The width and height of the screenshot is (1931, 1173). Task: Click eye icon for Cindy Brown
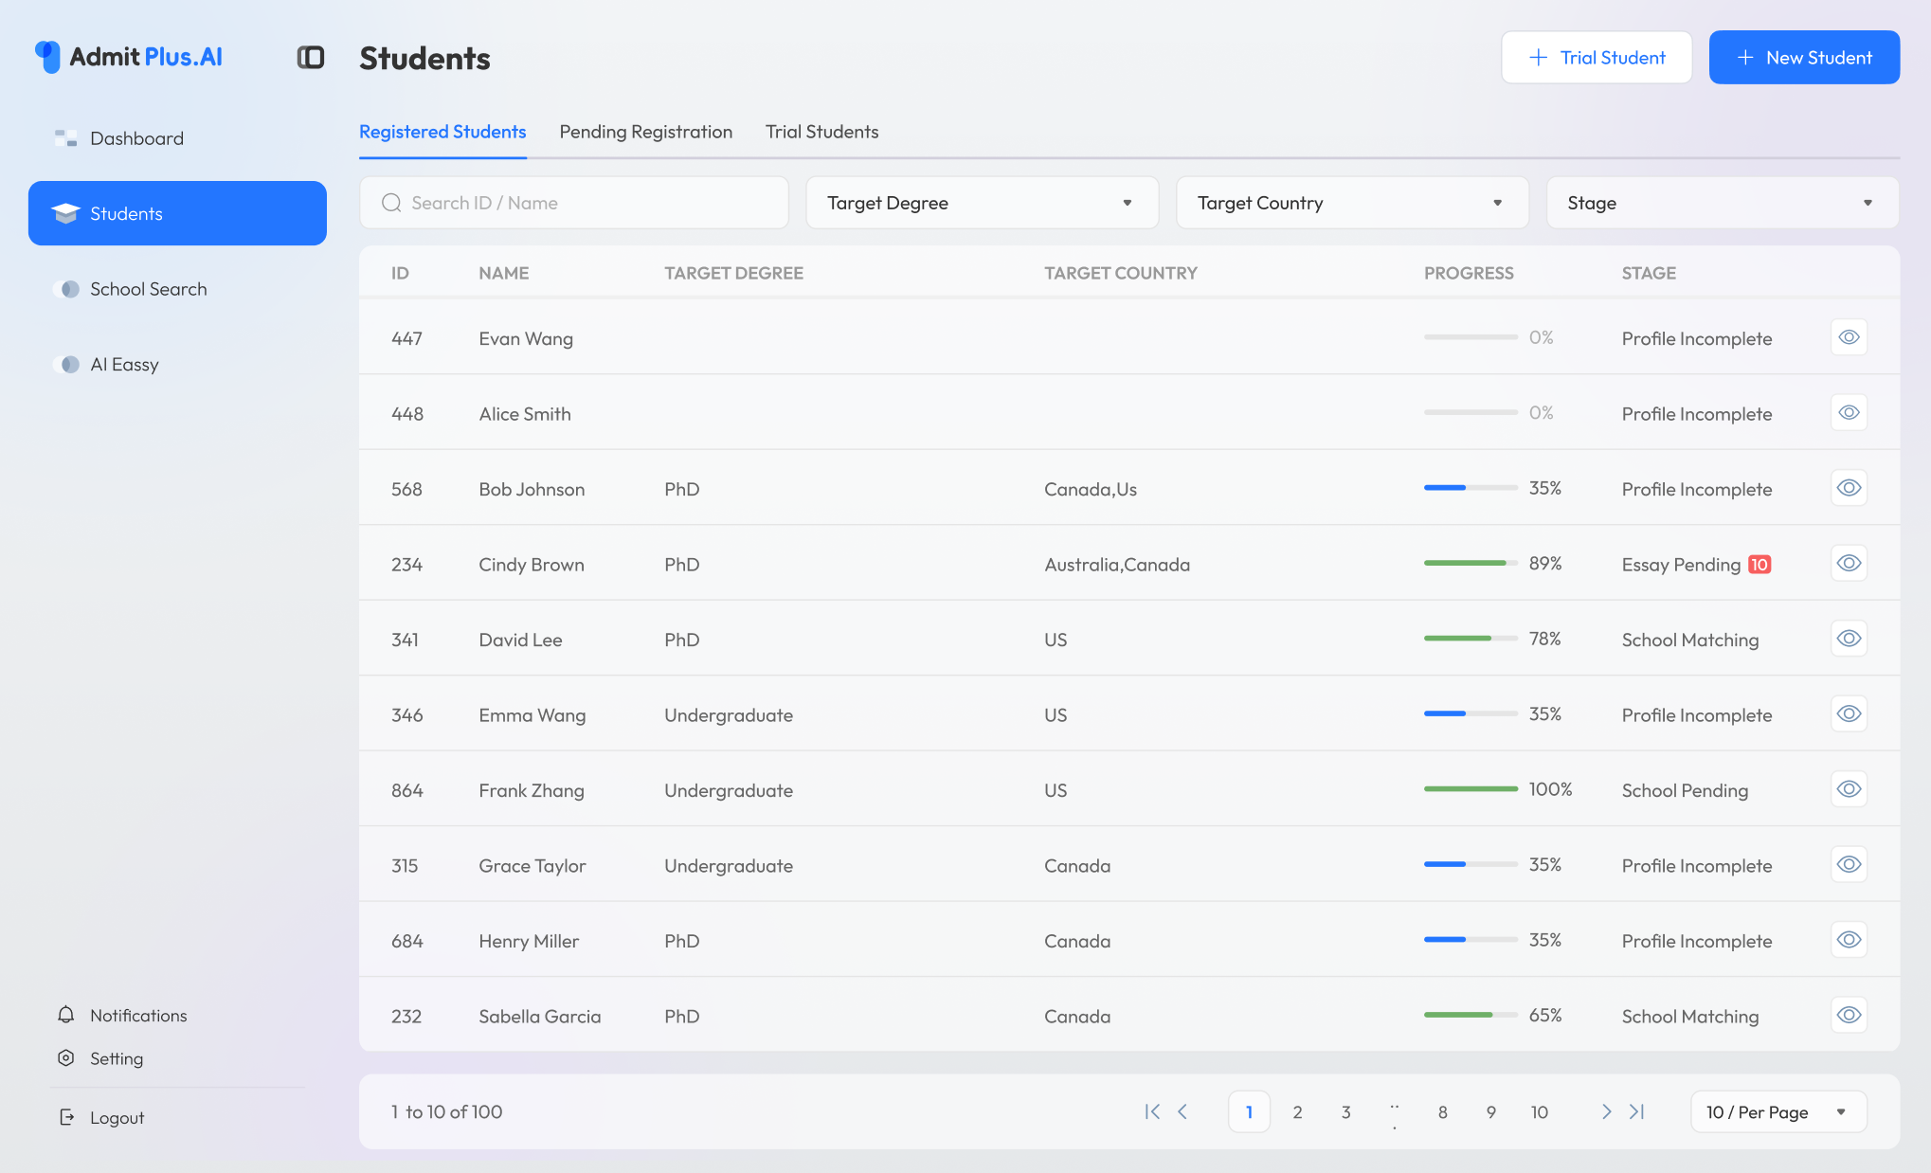[1848, 564]
